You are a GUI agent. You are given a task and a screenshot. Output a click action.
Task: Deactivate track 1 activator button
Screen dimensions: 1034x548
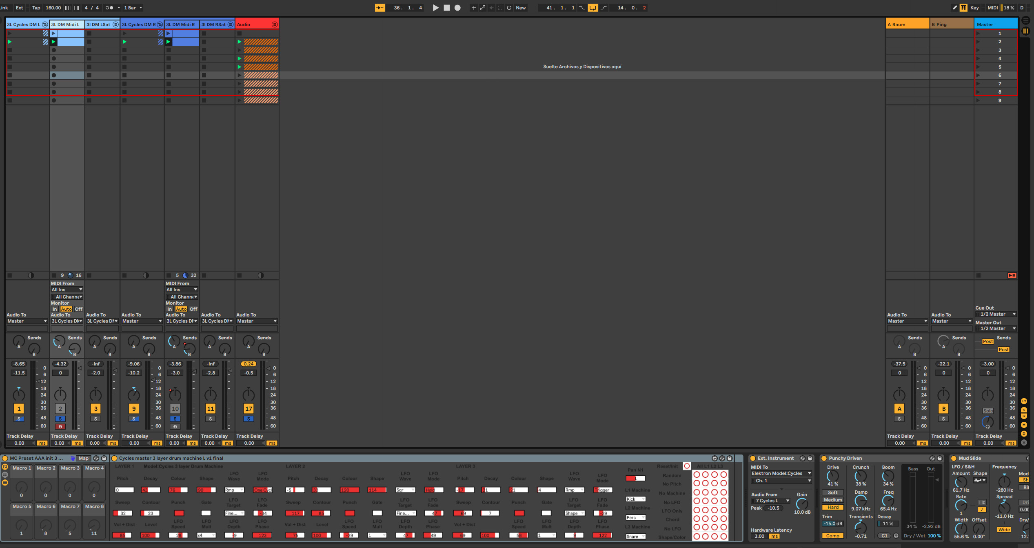point(19,408)
